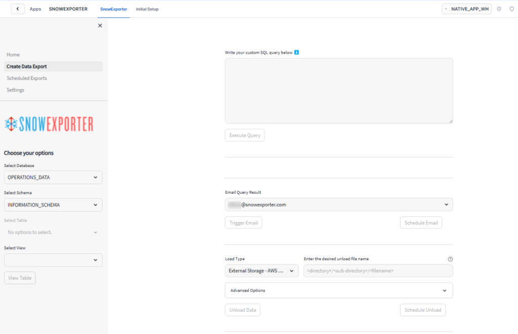
Task: Open the Select View dropdown
Action: click(53, 260)
